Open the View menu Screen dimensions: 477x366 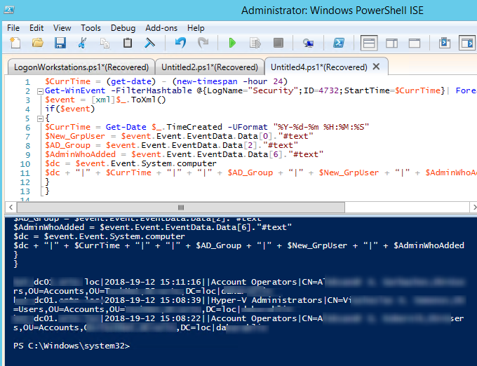[x=62, y=28]
